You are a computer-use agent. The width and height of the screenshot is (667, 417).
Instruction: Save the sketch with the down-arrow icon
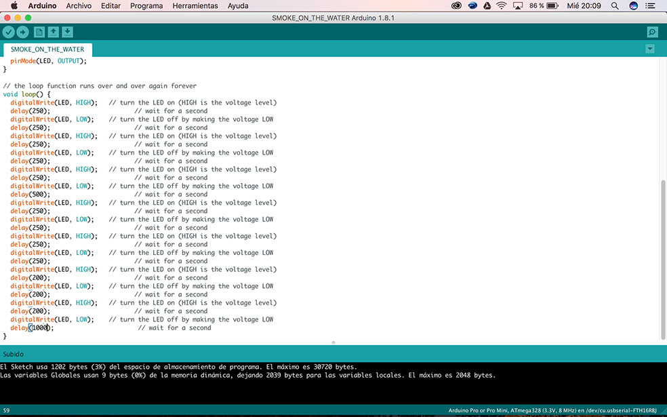point(67,32)
